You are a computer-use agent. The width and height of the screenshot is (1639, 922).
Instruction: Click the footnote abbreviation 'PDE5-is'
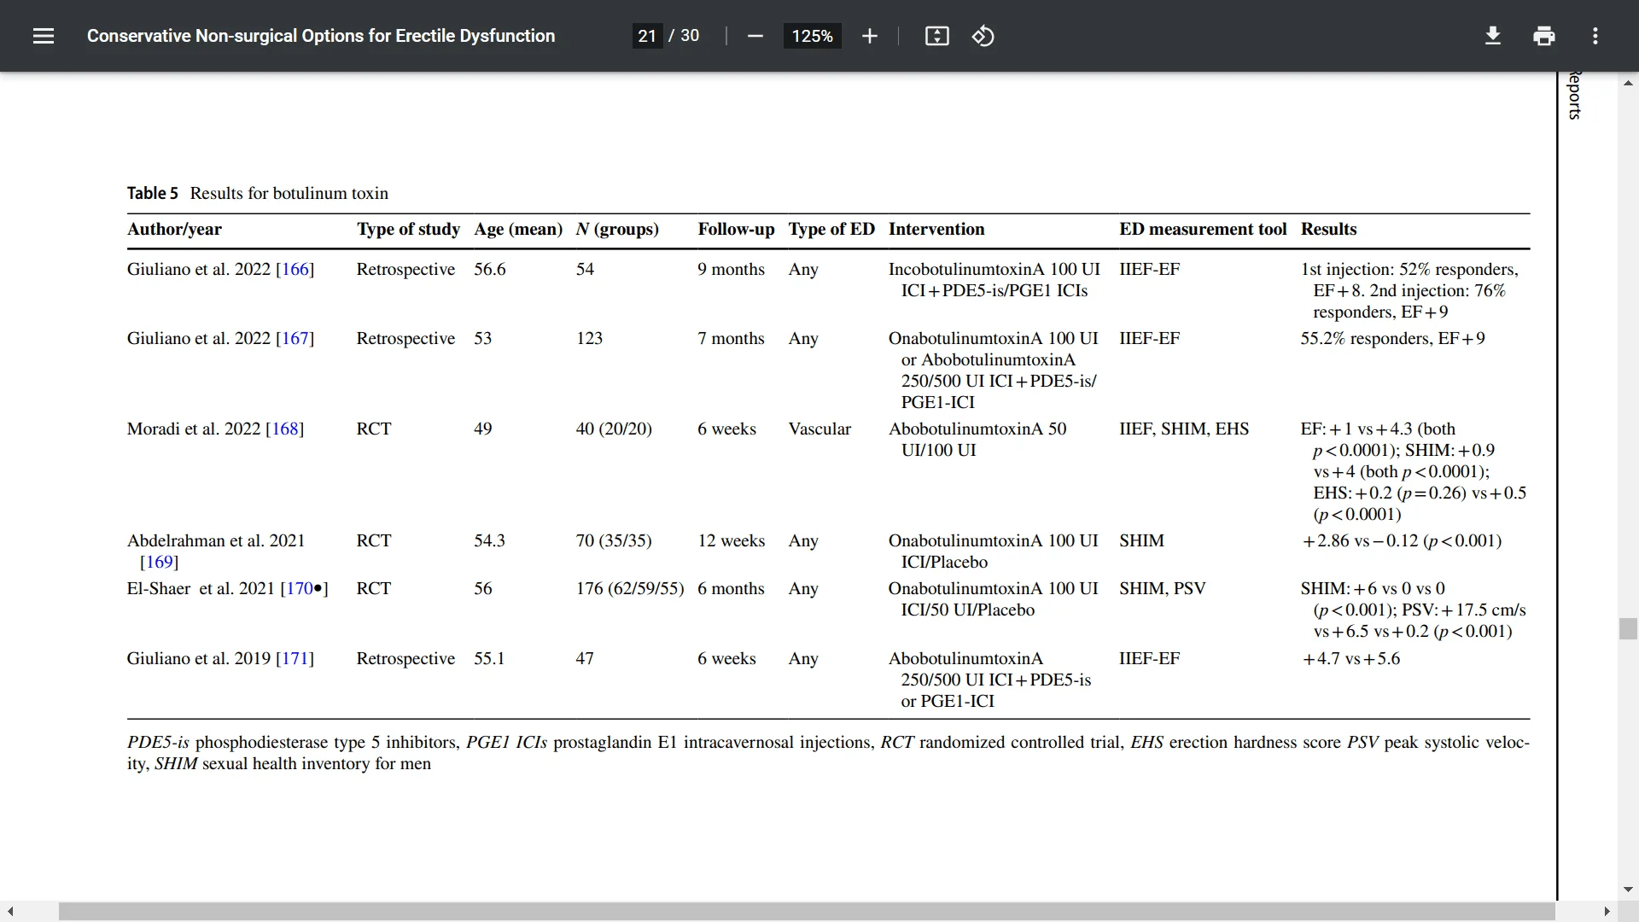158,742
